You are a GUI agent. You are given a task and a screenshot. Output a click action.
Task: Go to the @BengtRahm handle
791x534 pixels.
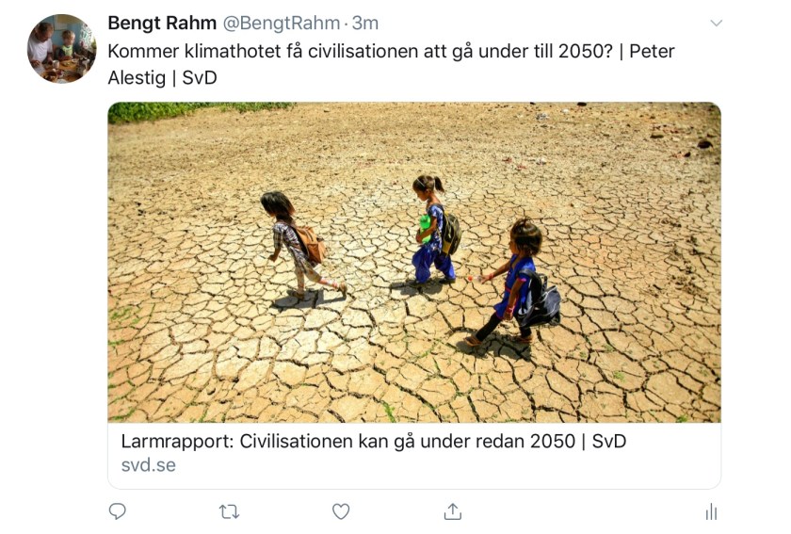pos(281,23)
